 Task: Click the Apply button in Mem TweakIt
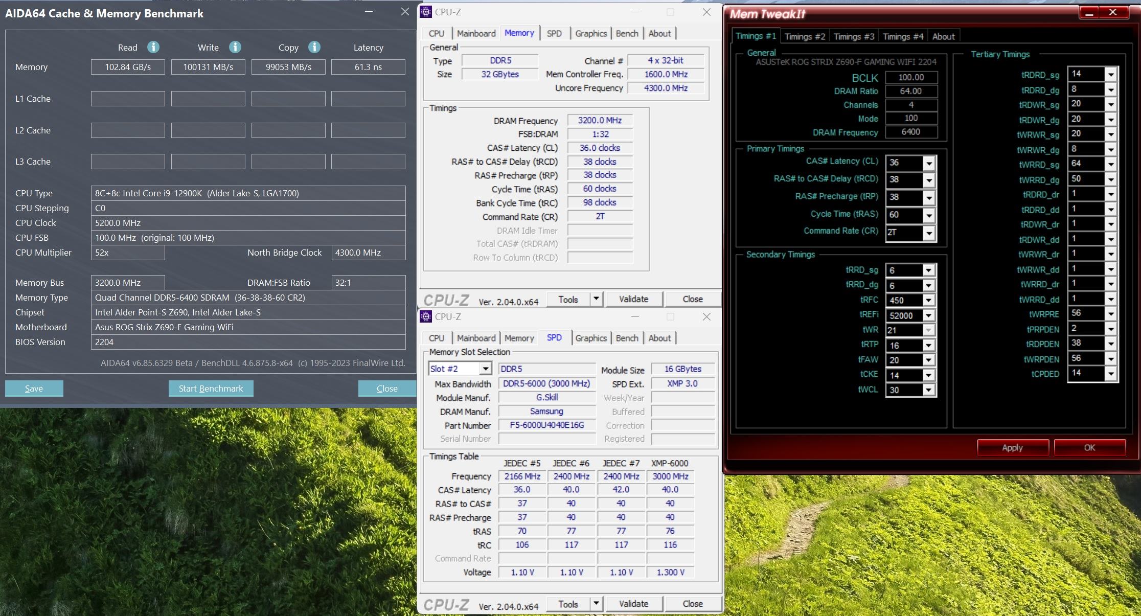point(1012,447)
